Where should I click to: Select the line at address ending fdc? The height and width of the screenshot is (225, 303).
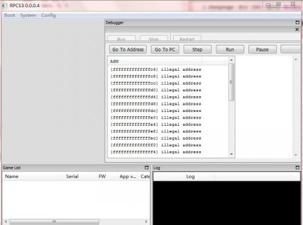click(156, 111)
